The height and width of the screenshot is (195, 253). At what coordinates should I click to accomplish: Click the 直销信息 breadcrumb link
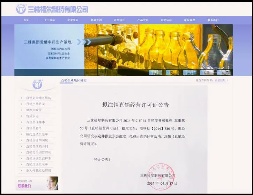click(220, 80)
